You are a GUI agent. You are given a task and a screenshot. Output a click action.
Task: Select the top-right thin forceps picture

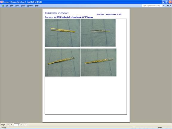click(x=98, y=33)
